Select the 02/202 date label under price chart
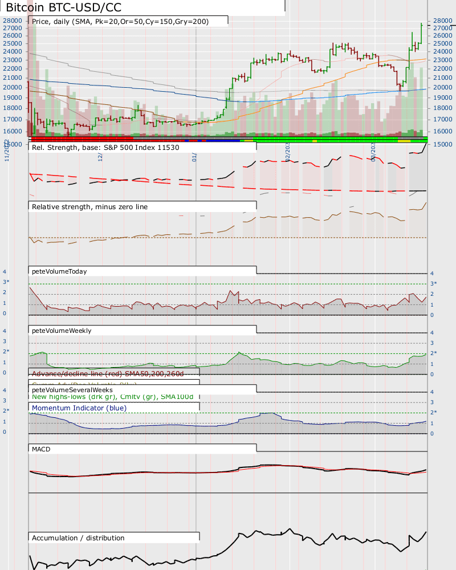 click(288, 152)
